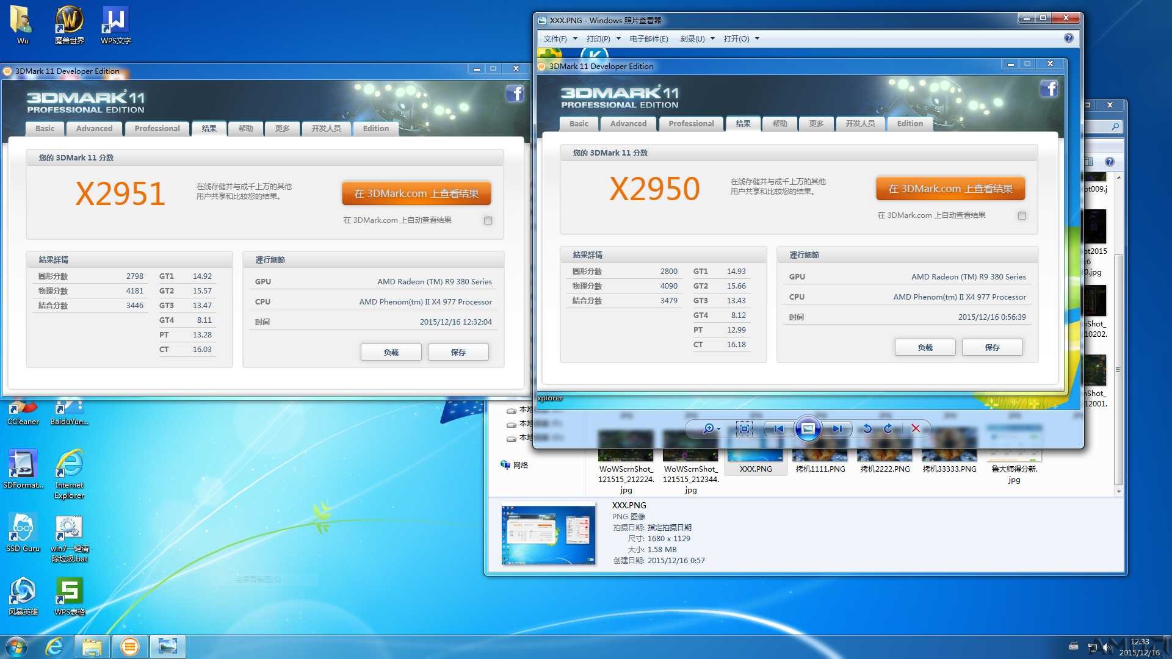This screenshot has height=659, width=1172.
Task: Click the taskbar clock showing 12:33
Action: (1139, 647)
